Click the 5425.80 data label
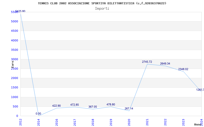This screenshot has height=127, width=204. point(20,11)
